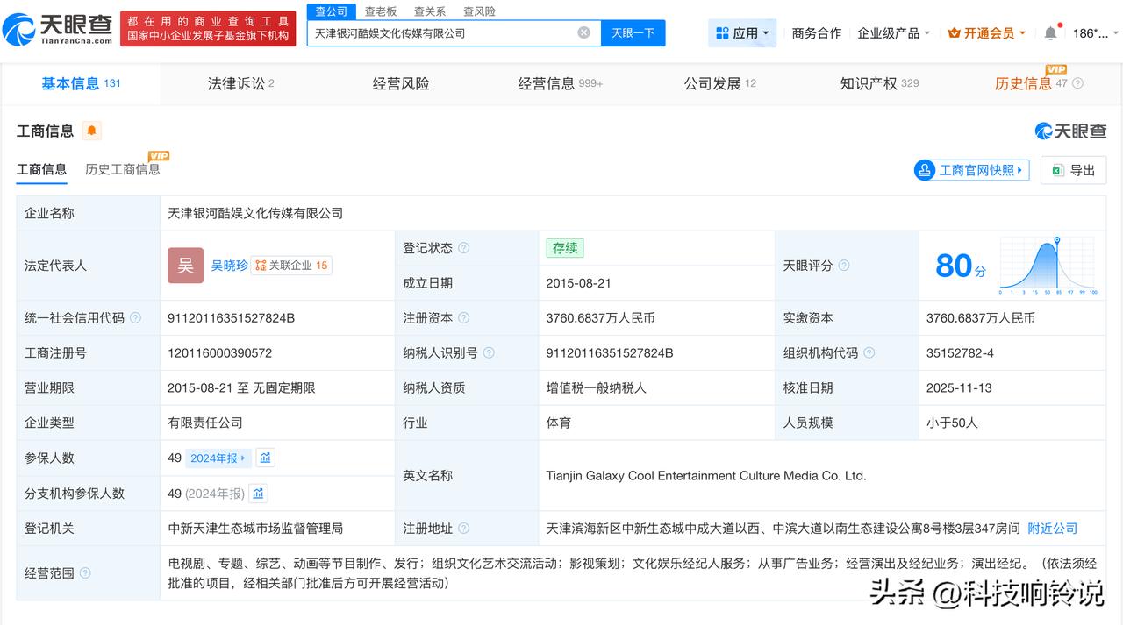The width and height of the screenshot is (1123, 625).
Task: Click help icon beside 历史信息 tab
Action: (1077, 83)
